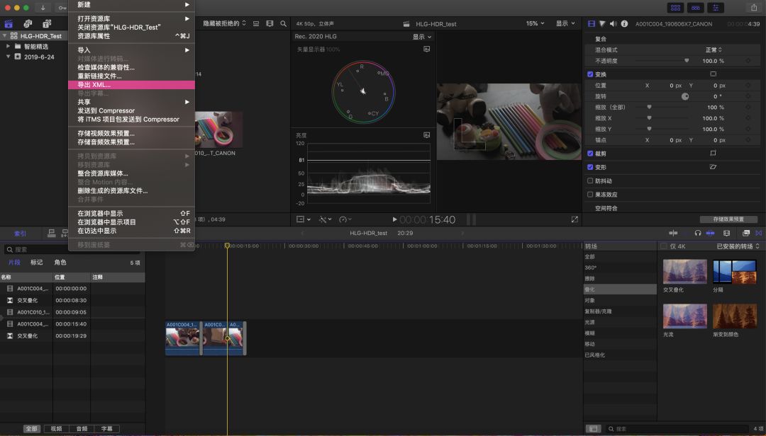Click the transform on-screen controls icon
The image size is (766, 436).
point(713,74)
